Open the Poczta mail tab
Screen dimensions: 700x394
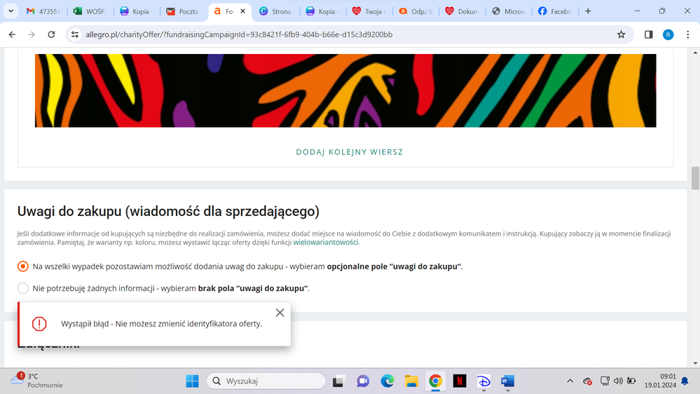click(x=182, y=11)
